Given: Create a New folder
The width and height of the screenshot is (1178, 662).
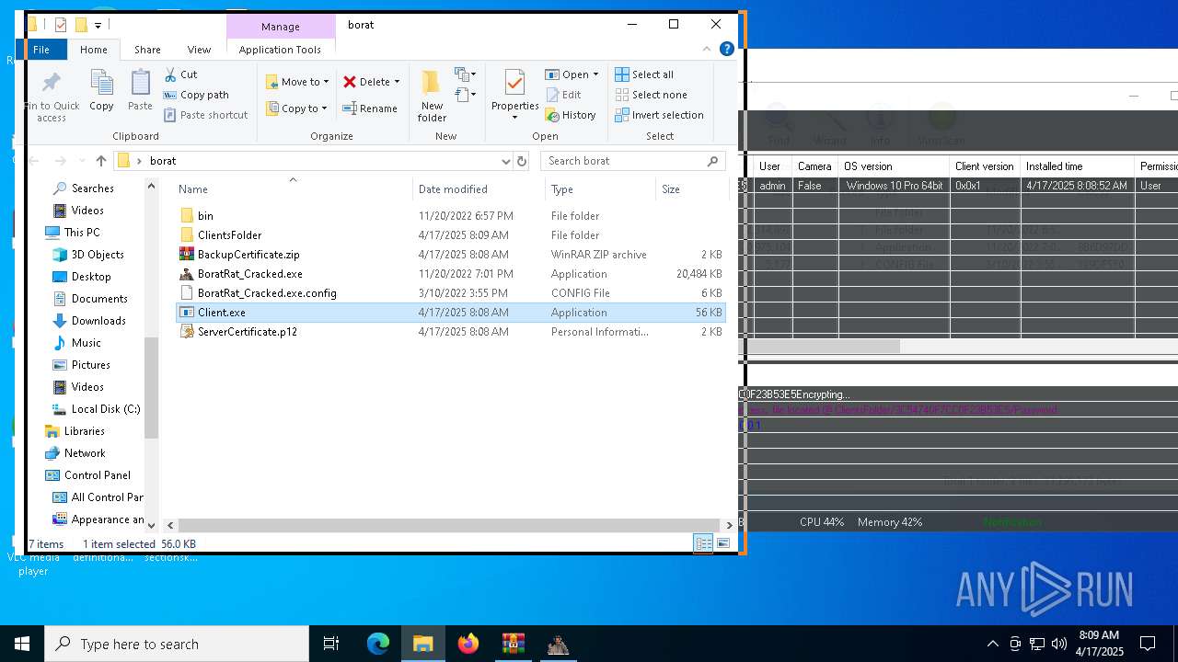Looking at the screenshot, I should [x=432, y=96].
